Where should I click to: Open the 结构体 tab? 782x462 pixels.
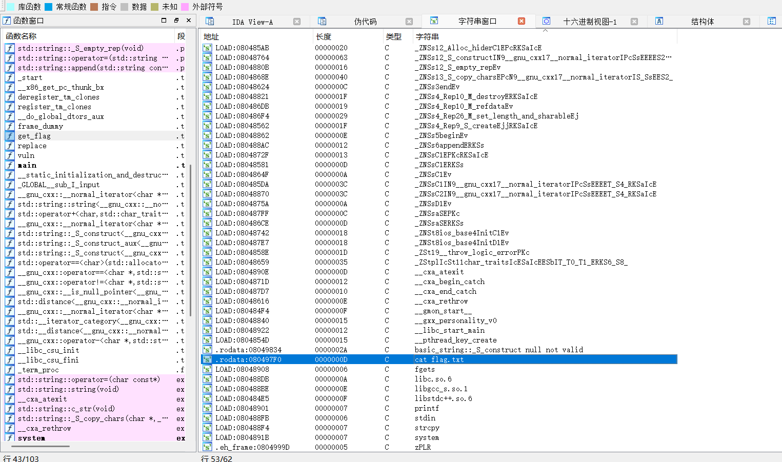(703, 22)
